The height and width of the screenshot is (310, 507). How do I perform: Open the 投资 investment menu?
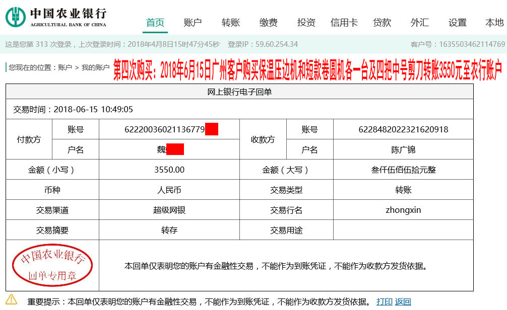pyautogui.click(x=306, y=22)
